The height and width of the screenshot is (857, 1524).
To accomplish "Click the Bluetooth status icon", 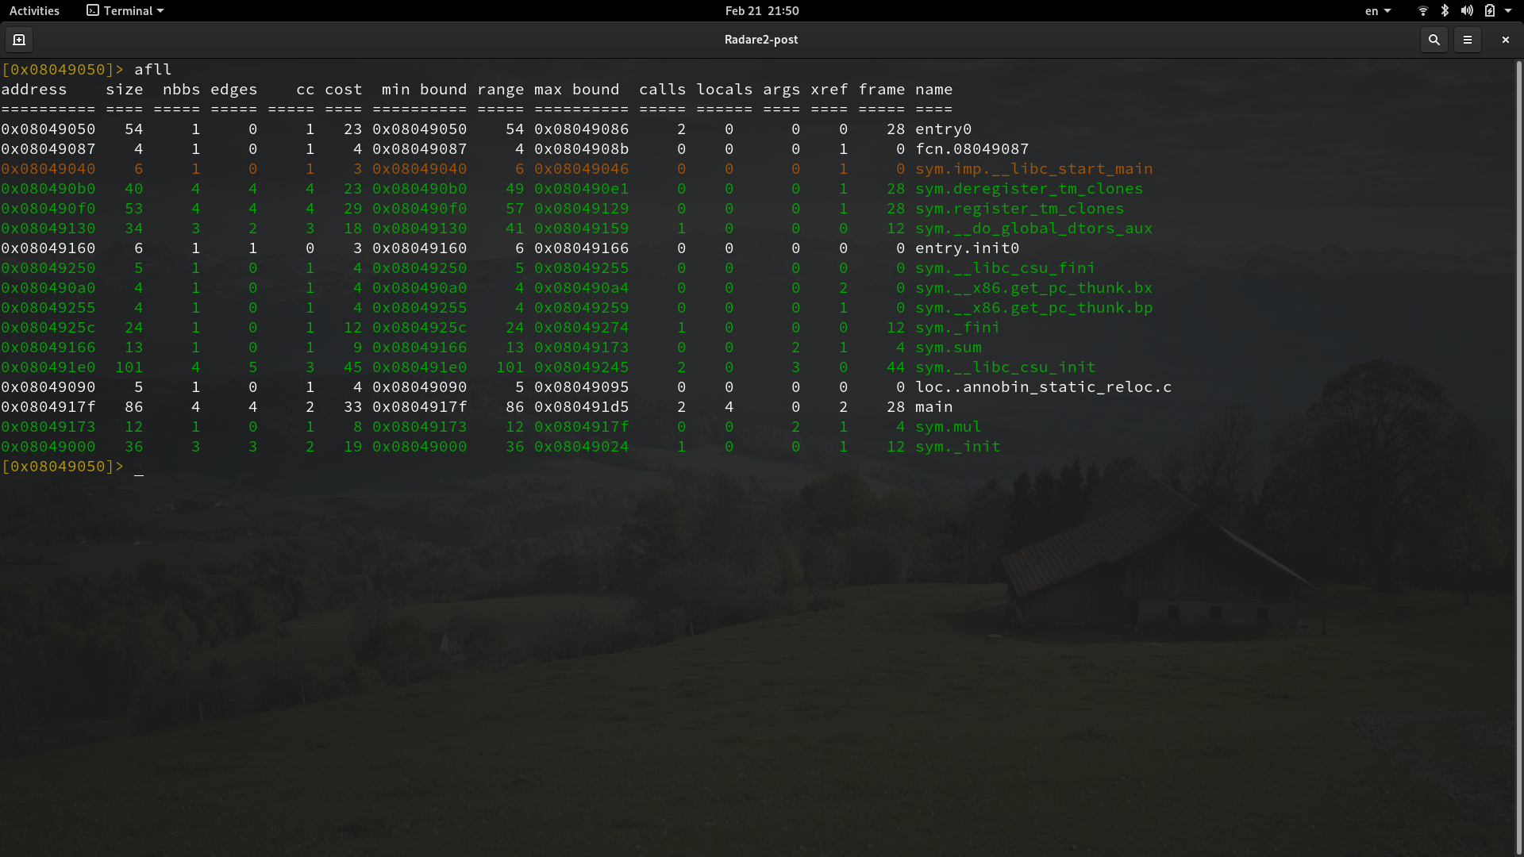I will click(x=1443, y=10).
